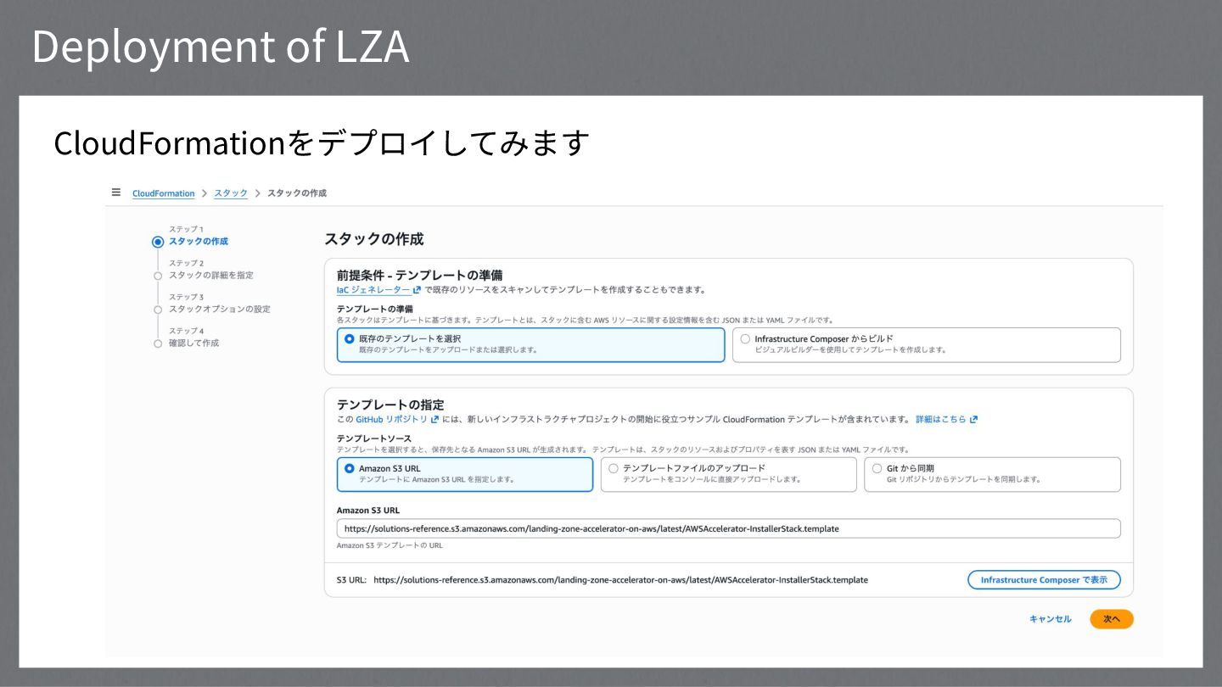The width and height of the screenshot is (1222, 687).
Task: Select Git から同期 radio option
Action: click(992, 474)
